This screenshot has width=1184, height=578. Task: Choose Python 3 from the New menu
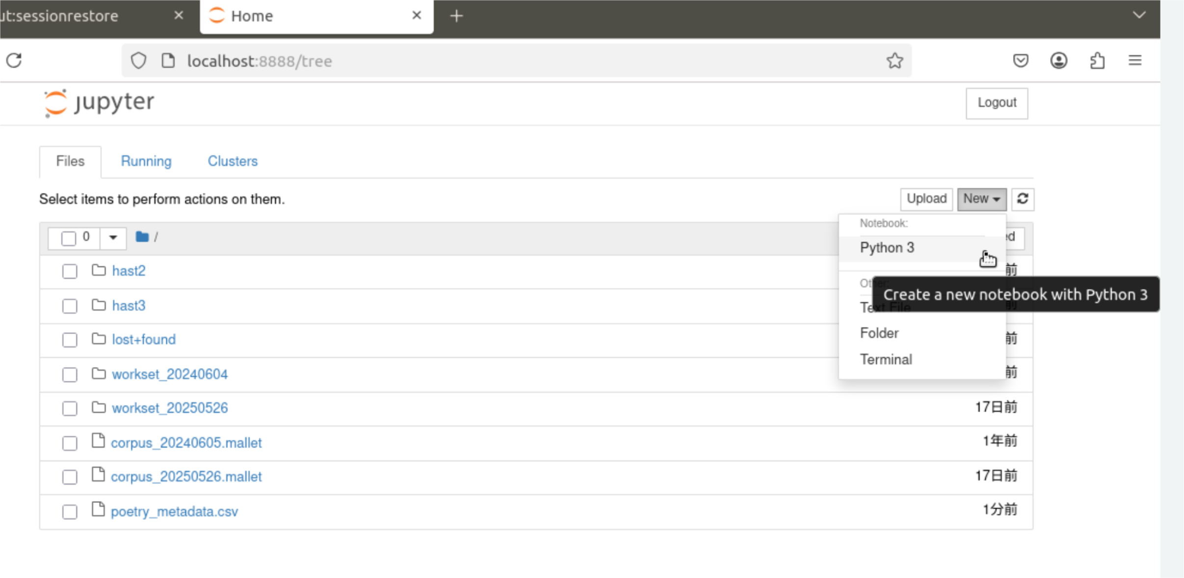coord(887,248)
